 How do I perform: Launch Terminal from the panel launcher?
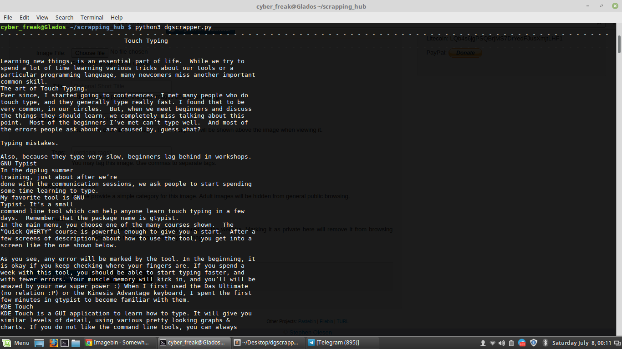tap(65, 343)
